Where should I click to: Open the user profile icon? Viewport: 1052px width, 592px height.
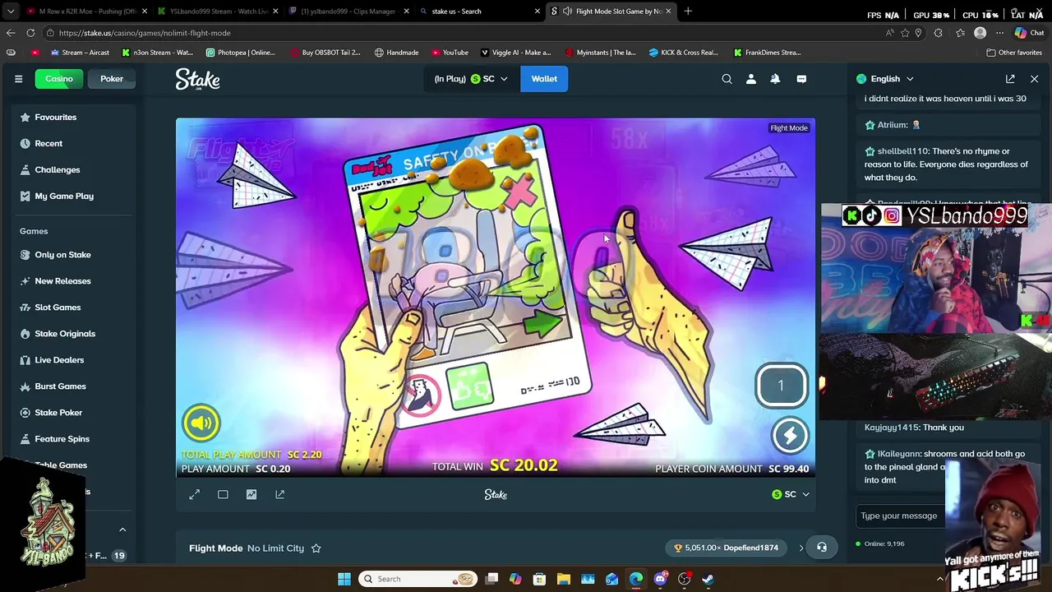[751, 79]
